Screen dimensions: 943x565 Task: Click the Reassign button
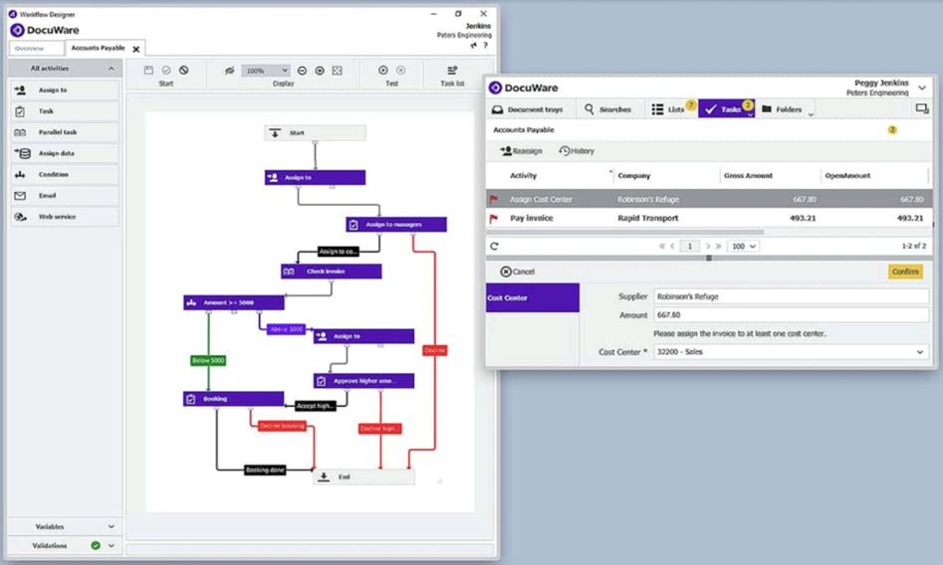pos(521,151)
